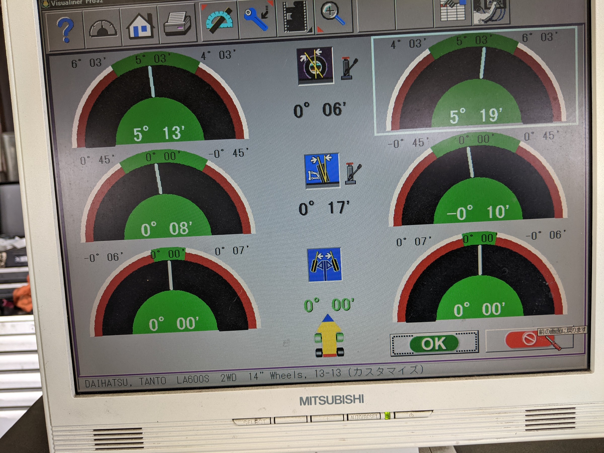Open the gauge meter view icon
Screen dimensions: 604x453
(103, 29)
